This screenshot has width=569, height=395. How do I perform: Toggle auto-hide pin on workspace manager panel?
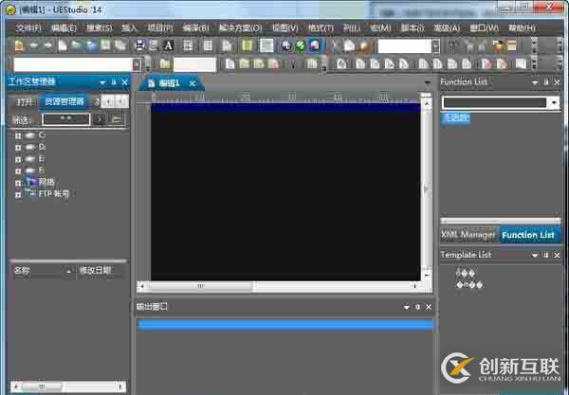pos(113,82)
